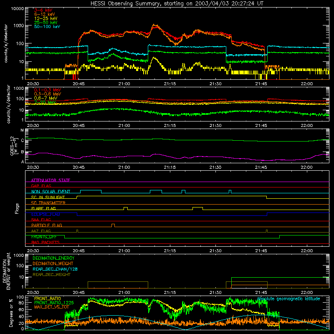Select the SC_IN_SUNLIGHT flag label
This screenshot has width=334, height=334.
48,197
